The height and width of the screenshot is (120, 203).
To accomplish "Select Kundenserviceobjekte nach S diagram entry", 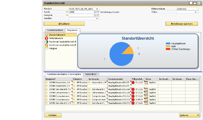I will (x=61, y=41).
